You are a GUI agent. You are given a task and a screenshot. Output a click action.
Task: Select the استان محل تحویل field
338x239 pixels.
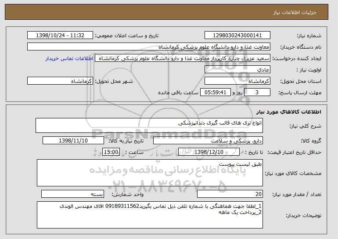pos(237,81)
